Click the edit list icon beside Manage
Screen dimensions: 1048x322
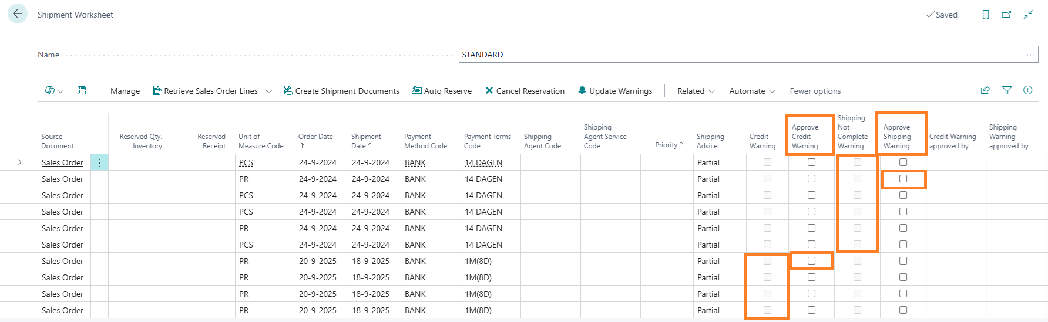(x=82, y=91)
